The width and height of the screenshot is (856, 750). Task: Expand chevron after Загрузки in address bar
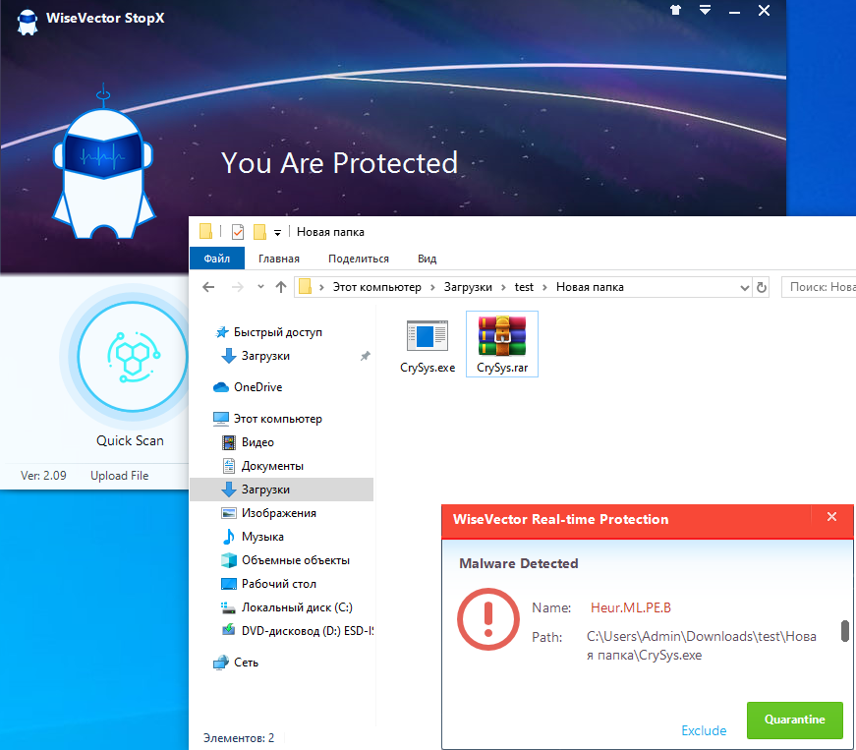tap(503, 288)
